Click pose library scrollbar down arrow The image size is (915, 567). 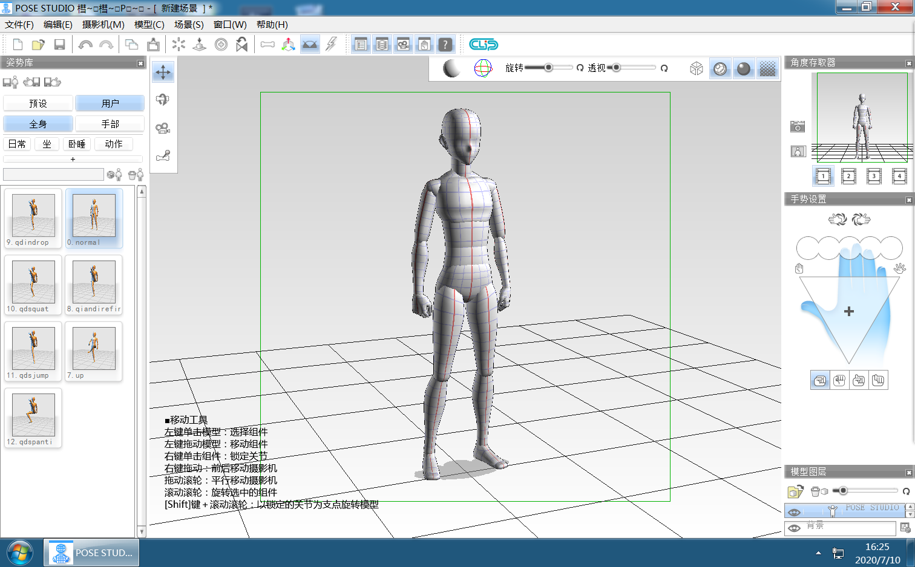pos(142,532)
